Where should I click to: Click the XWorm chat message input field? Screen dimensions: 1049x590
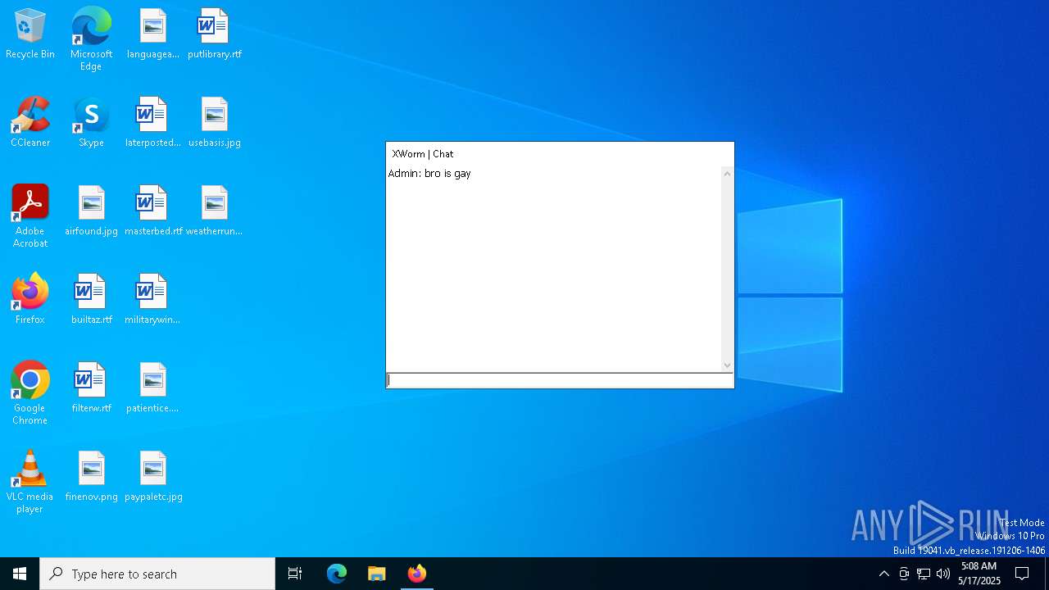[x=560, y=380]
